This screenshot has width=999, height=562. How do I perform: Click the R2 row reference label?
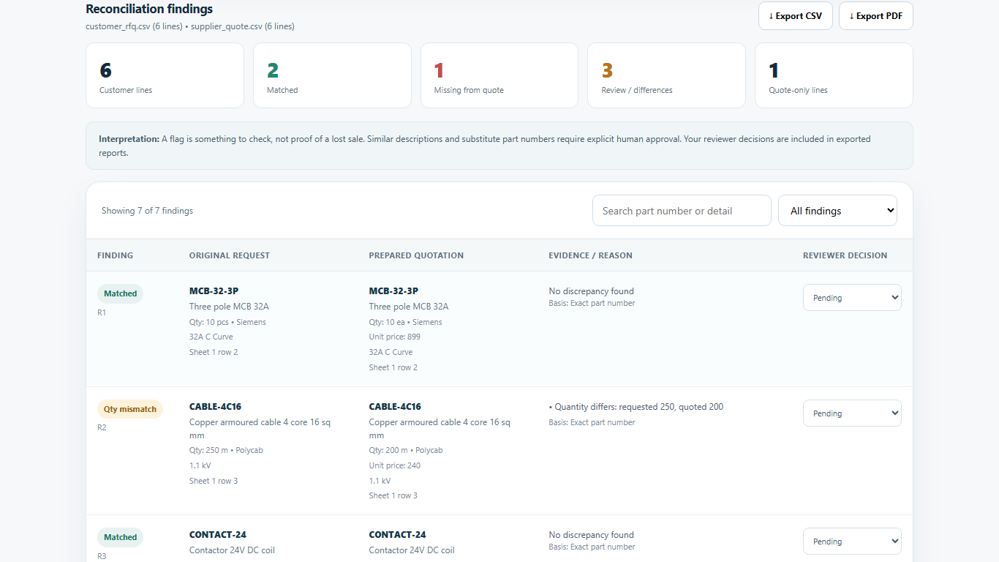(102, 427)
